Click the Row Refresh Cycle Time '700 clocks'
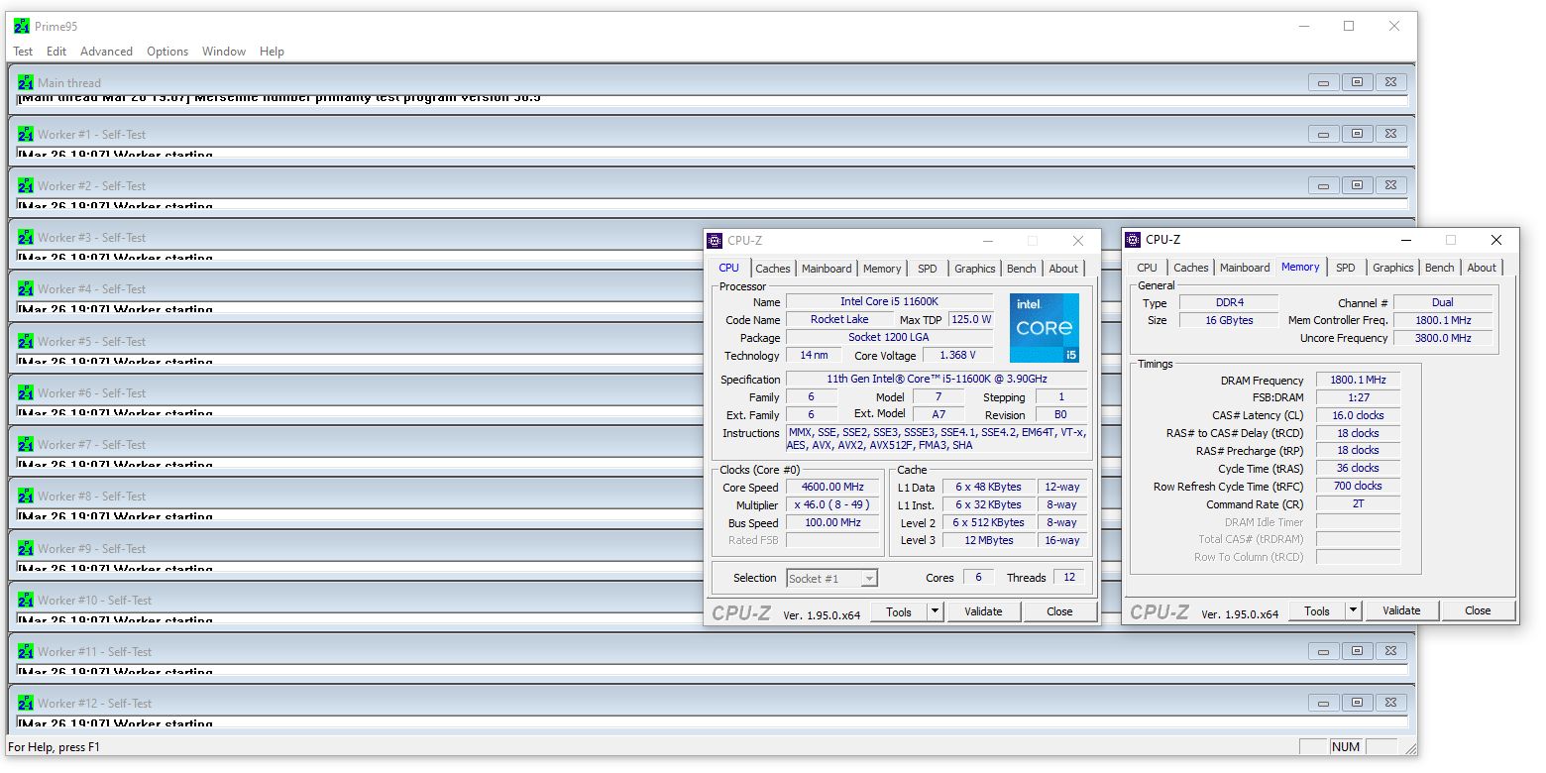Viewport: 1546px width, 773px height. point(1358,486)
